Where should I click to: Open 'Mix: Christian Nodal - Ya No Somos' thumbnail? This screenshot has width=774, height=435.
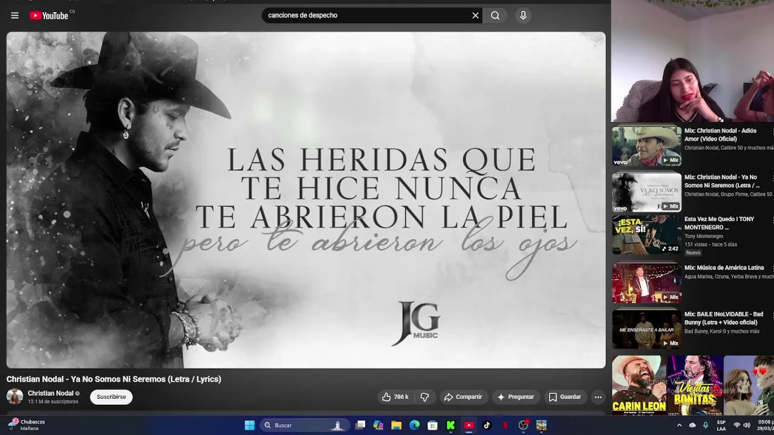click(646, 192)
